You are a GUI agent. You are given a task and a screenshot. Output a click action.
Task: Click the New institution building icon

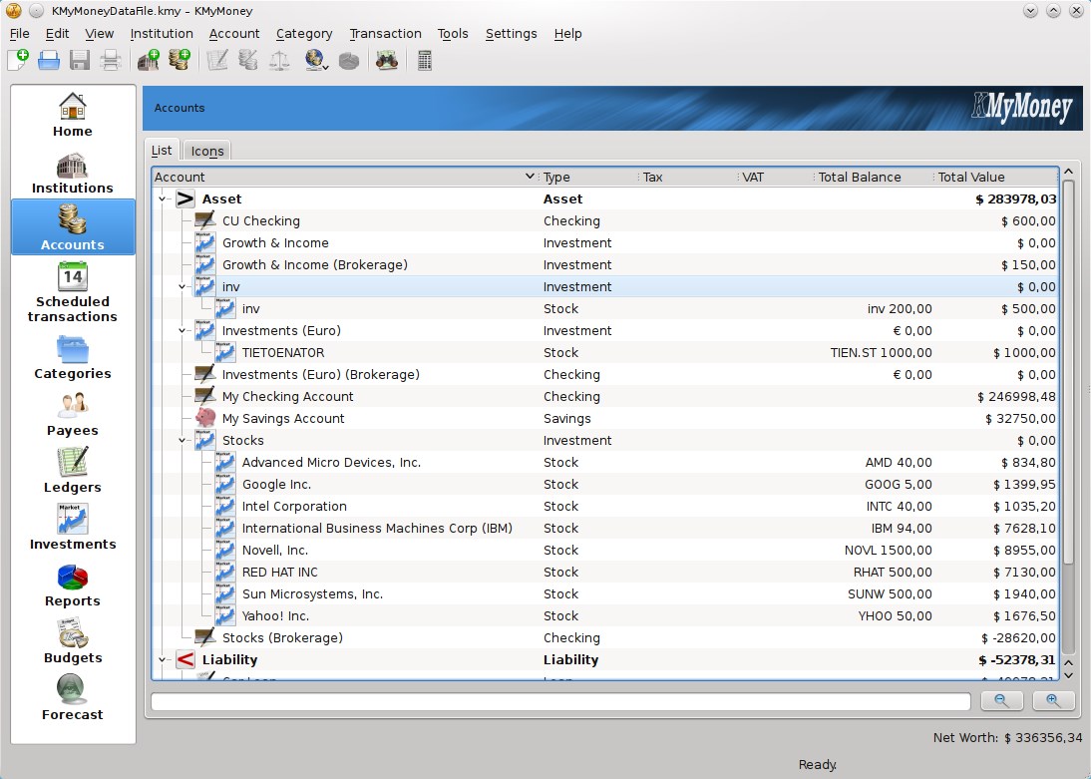pyautogui.click(x=149, y=61)
